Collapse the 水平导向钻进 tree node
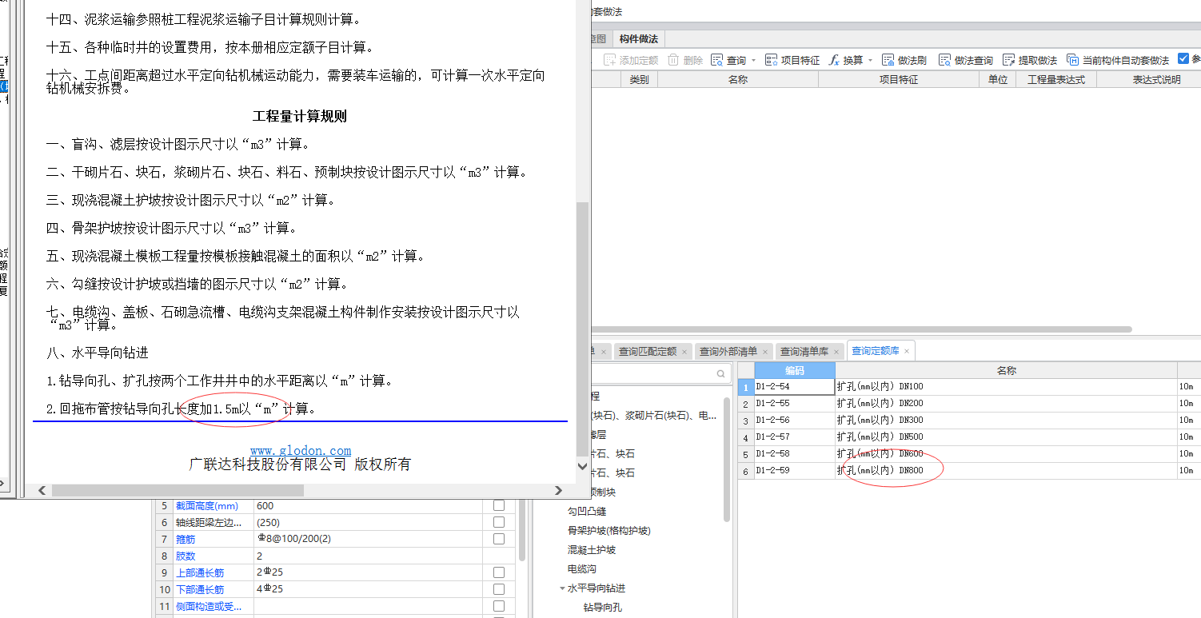This screenshot has width=1201, height=618. click(x=562, y=588)
